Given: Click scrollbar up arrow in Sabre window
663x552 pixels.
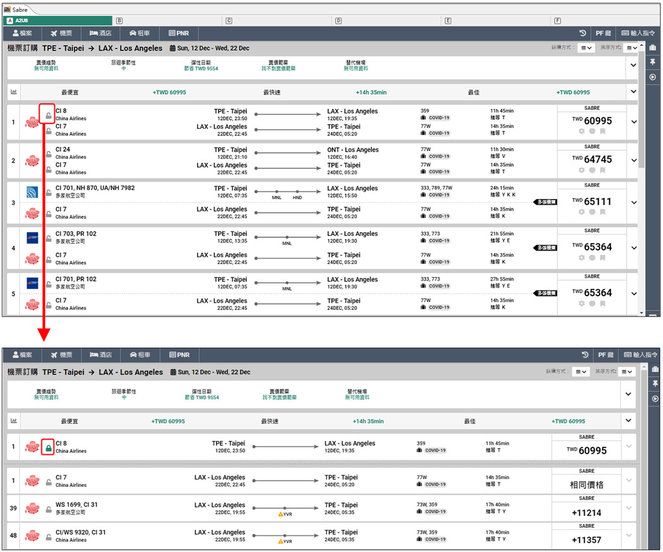Looking at the screenshot, I should point(641,45).
